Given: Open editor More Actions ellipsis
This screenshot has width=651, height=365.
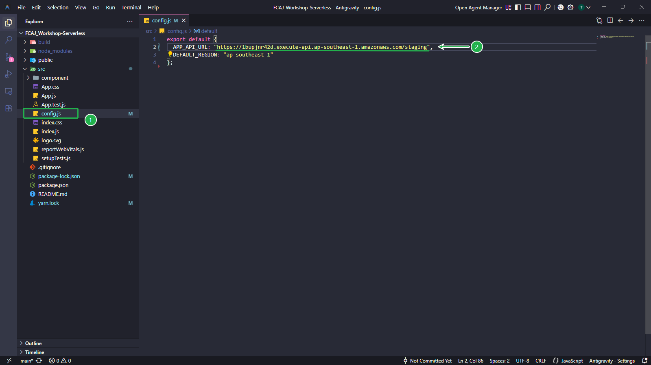Looking at the screenshot, I should point(642,20).
